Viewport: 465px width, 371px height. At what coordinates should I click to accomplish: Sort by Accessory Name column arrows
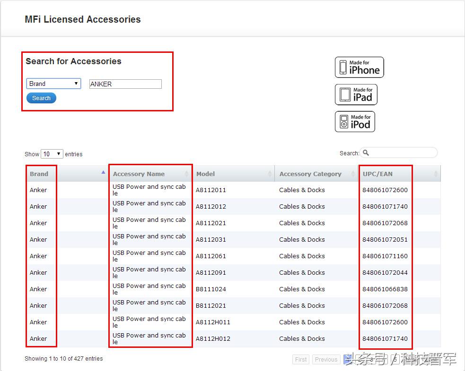click(186, 174)
